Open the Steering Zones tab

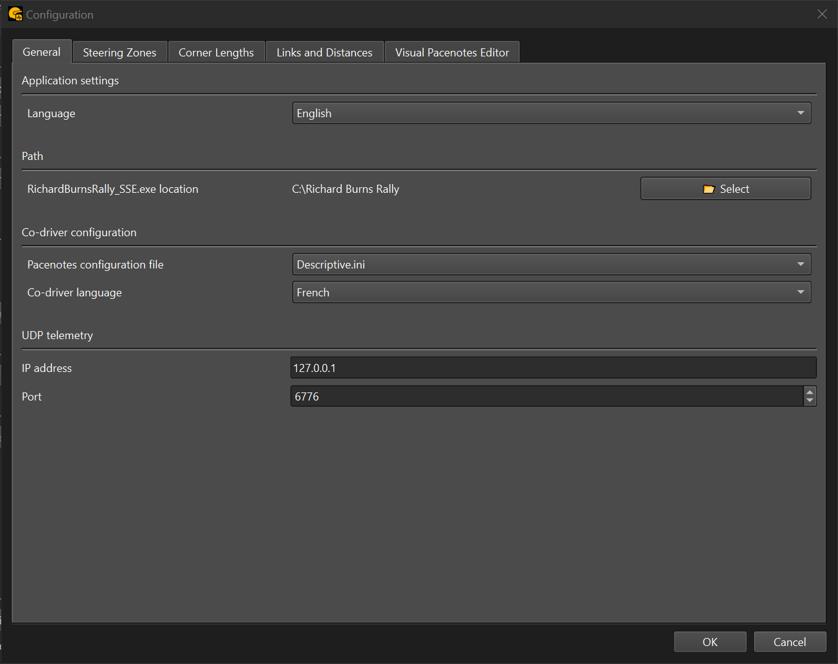pos(120,53)
